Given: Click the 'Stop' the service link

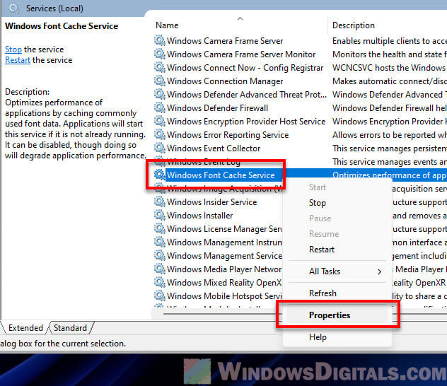Looking at the screenshot, I should (13, 49).
